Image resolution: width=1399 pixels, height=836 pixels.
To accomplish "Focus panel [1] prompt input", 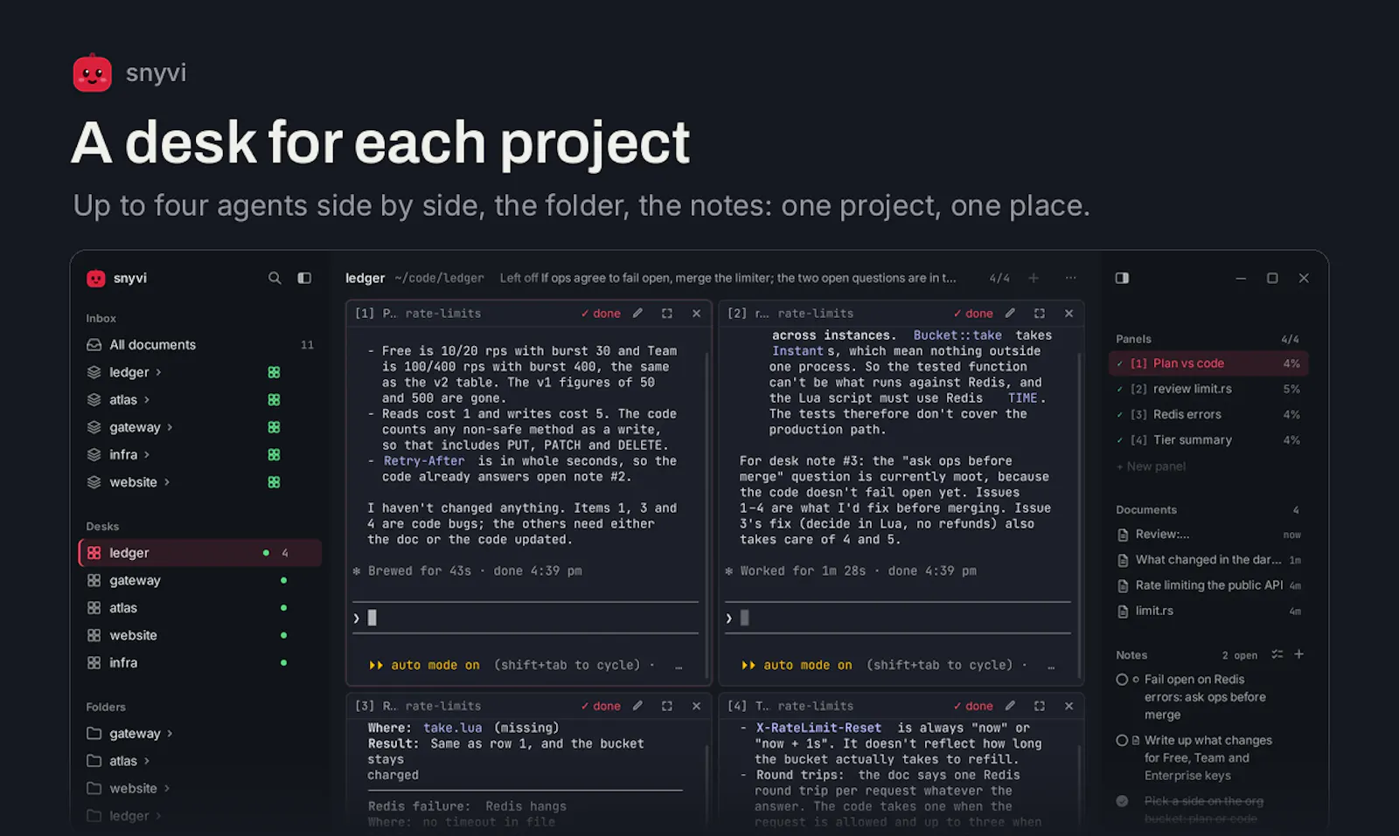I will pyautogui.click(x=525, y=618).
